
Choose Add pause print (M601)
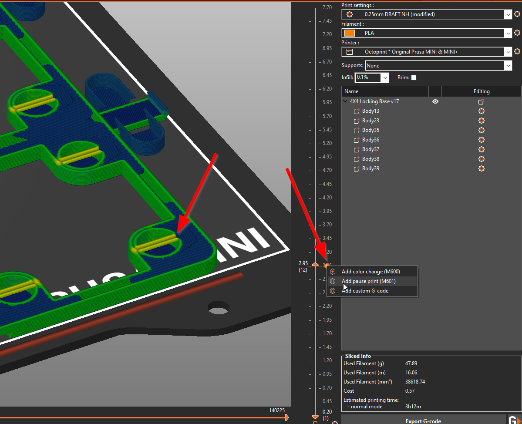[x=368, y=281]
